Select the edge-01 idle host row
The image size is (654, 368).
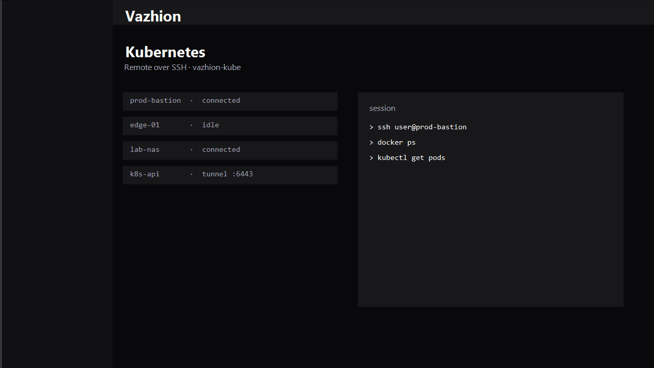[230, 126]
